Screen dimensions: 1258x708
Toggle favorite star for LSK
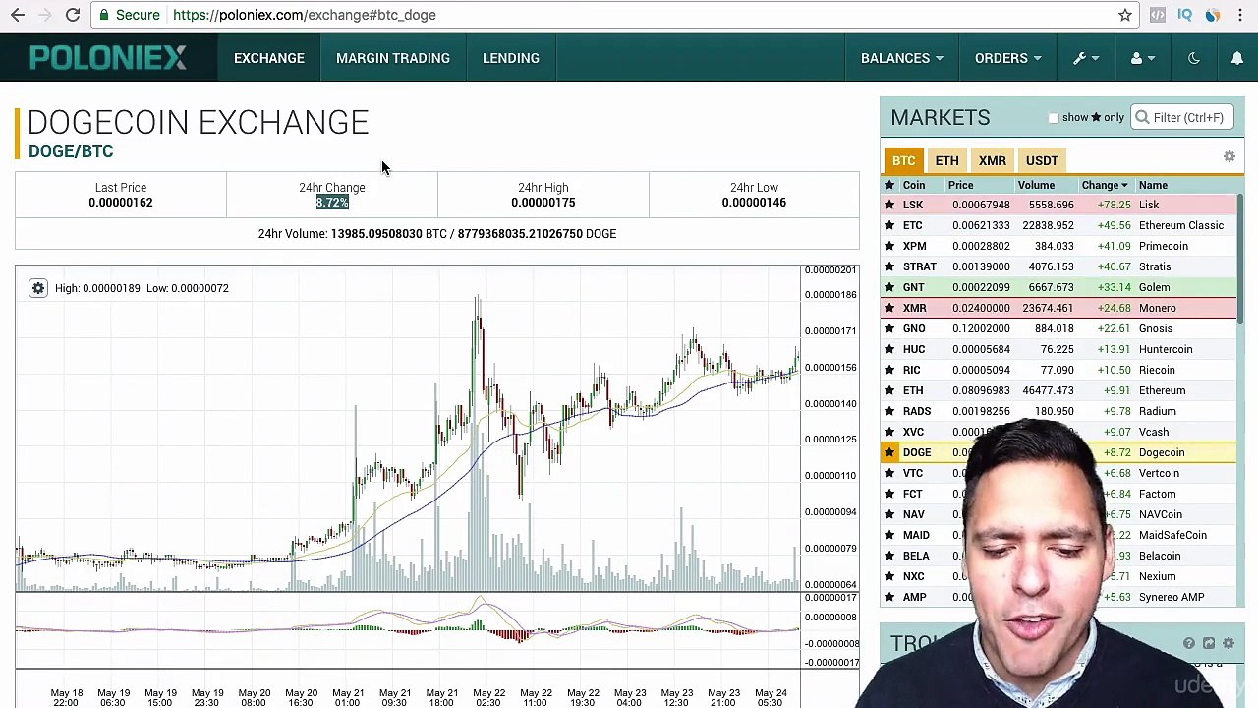[889, 205]
